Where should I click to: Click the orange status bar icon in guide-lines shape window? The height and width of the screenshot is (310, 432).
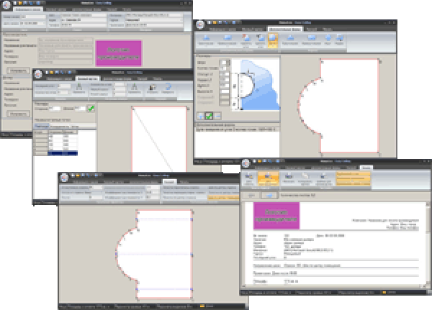202,306
